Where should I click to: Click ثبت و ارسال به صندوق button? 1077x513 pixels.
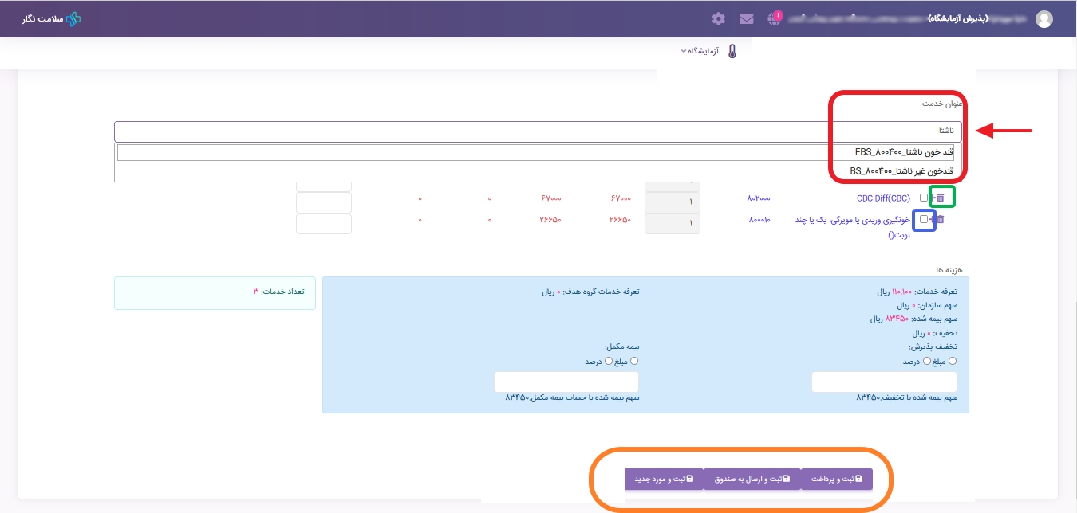click(751, 479)
